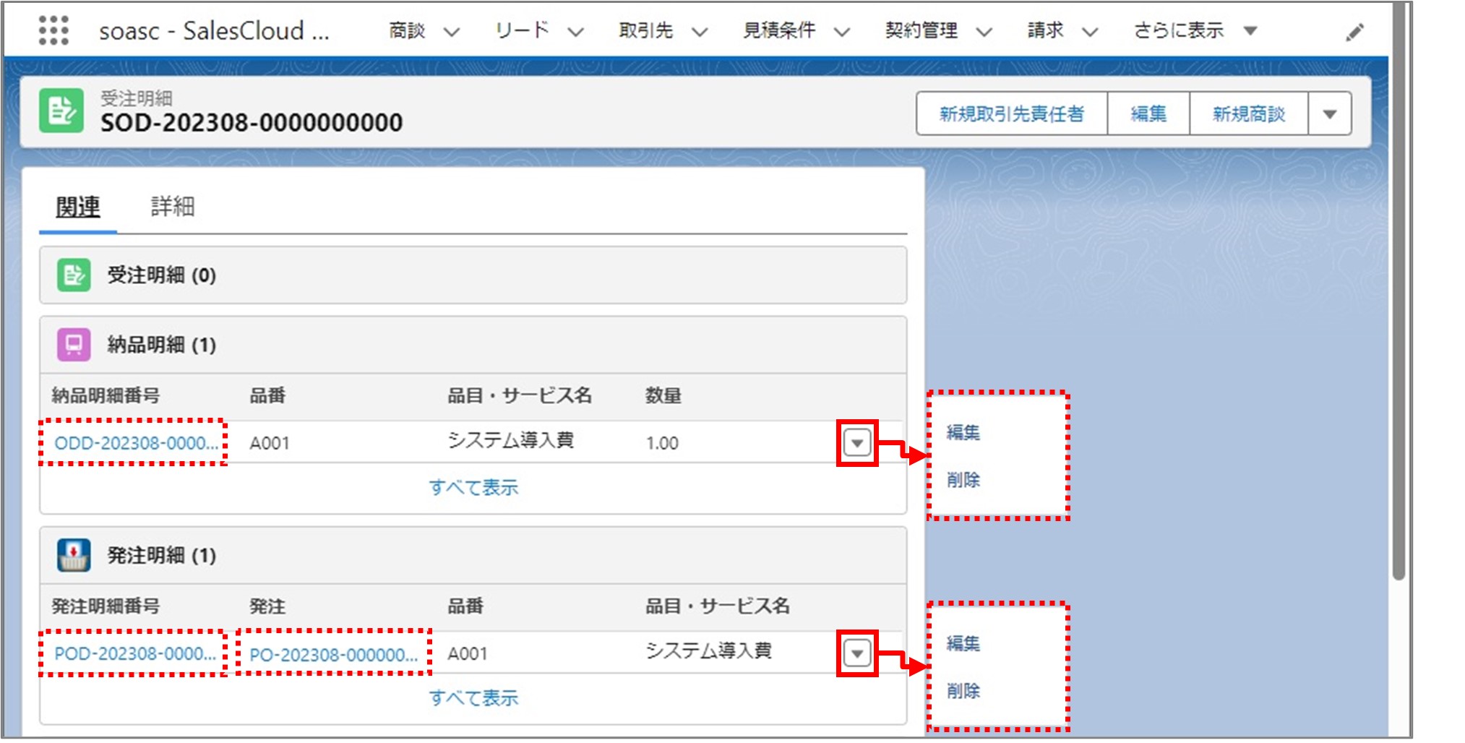This screenshot has height=743, width=1465.
Task: Click the 納品明細番号 column header
Action: point(106,395)
